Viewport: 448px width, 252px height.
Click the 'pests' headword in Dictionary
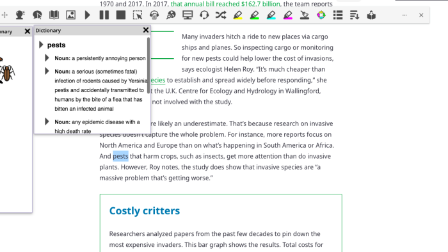[56, 45]
